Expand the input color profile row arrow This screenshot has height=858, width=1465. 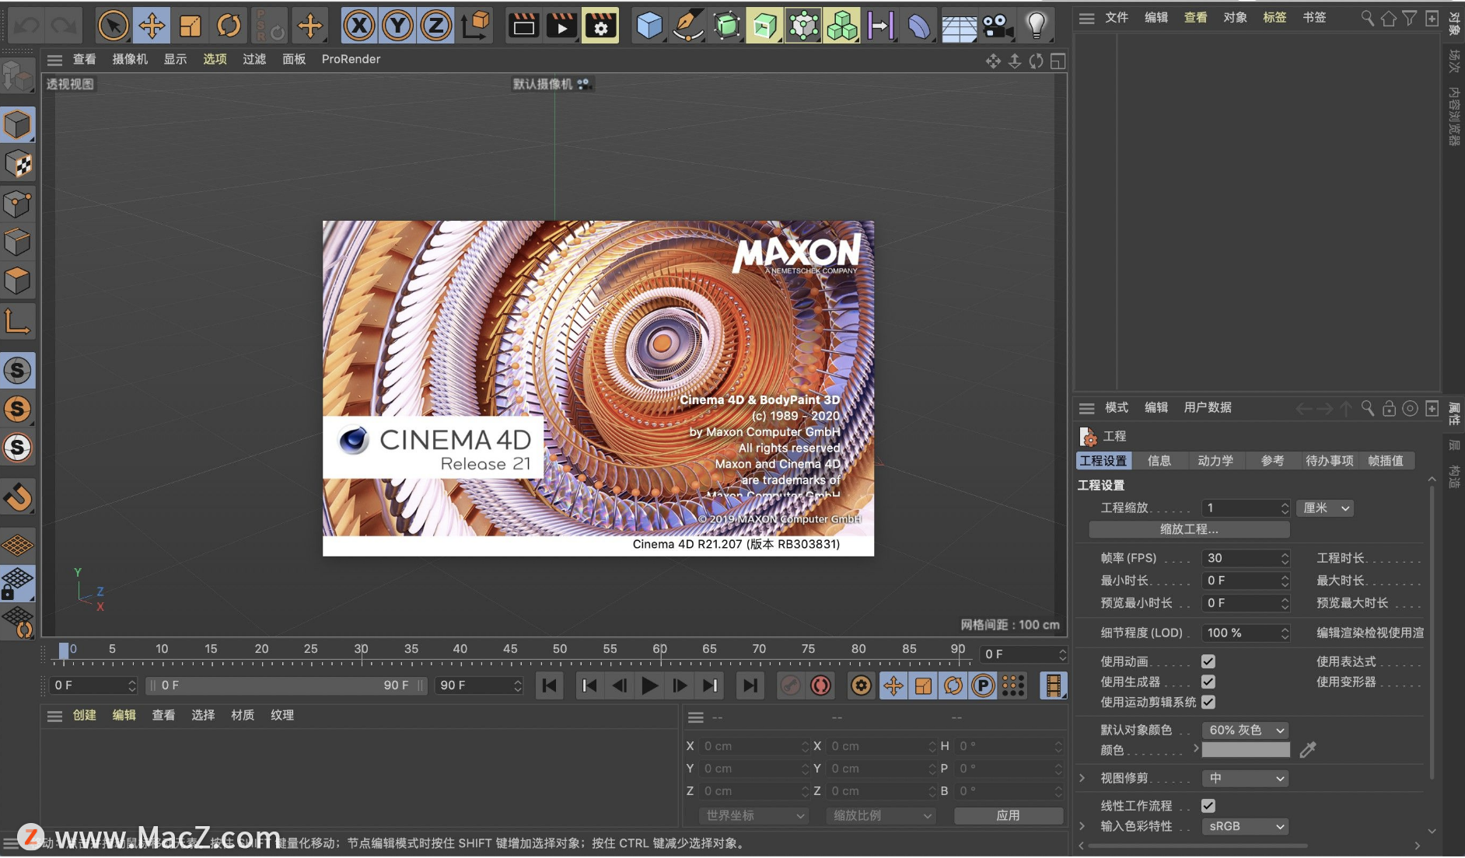tap(1082, 826)
